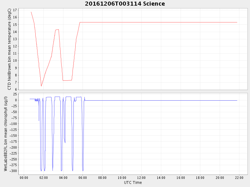Click the 00:00 tick on the time axis
Screen dimensions: 250x187
click(x=24, y=178)
